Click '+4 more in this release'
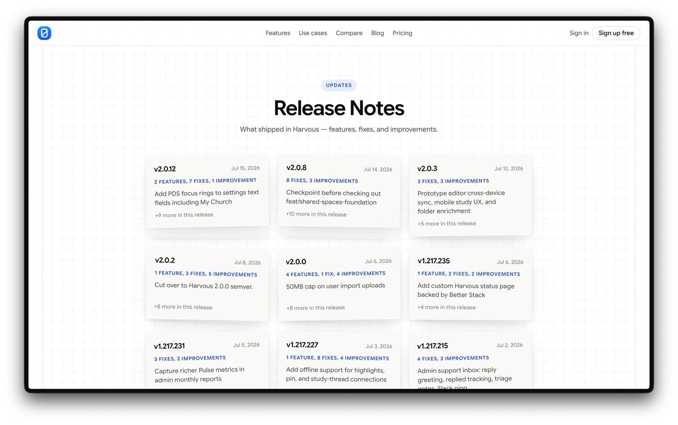The height and width of the screenshot is (425, 678). [x=446, y=307]
